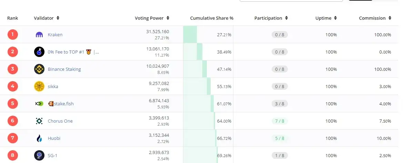
Task: Open the Chorus One validator link
Action: [60, 121]
